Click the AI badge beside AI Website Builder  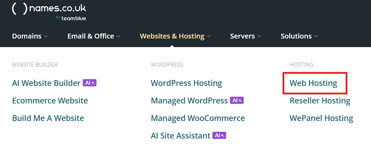pos(89,83)
